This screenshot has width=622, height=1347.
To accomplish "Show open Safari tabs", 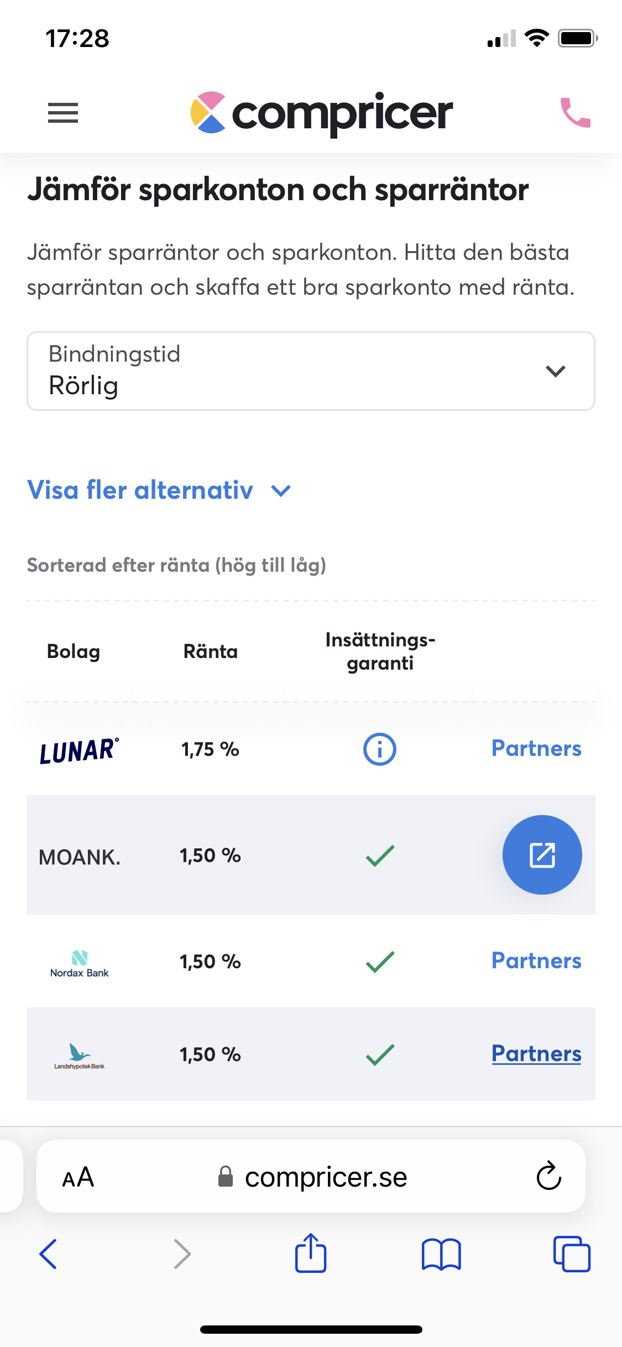I will pyautogui.click(x=572, y=1254).
